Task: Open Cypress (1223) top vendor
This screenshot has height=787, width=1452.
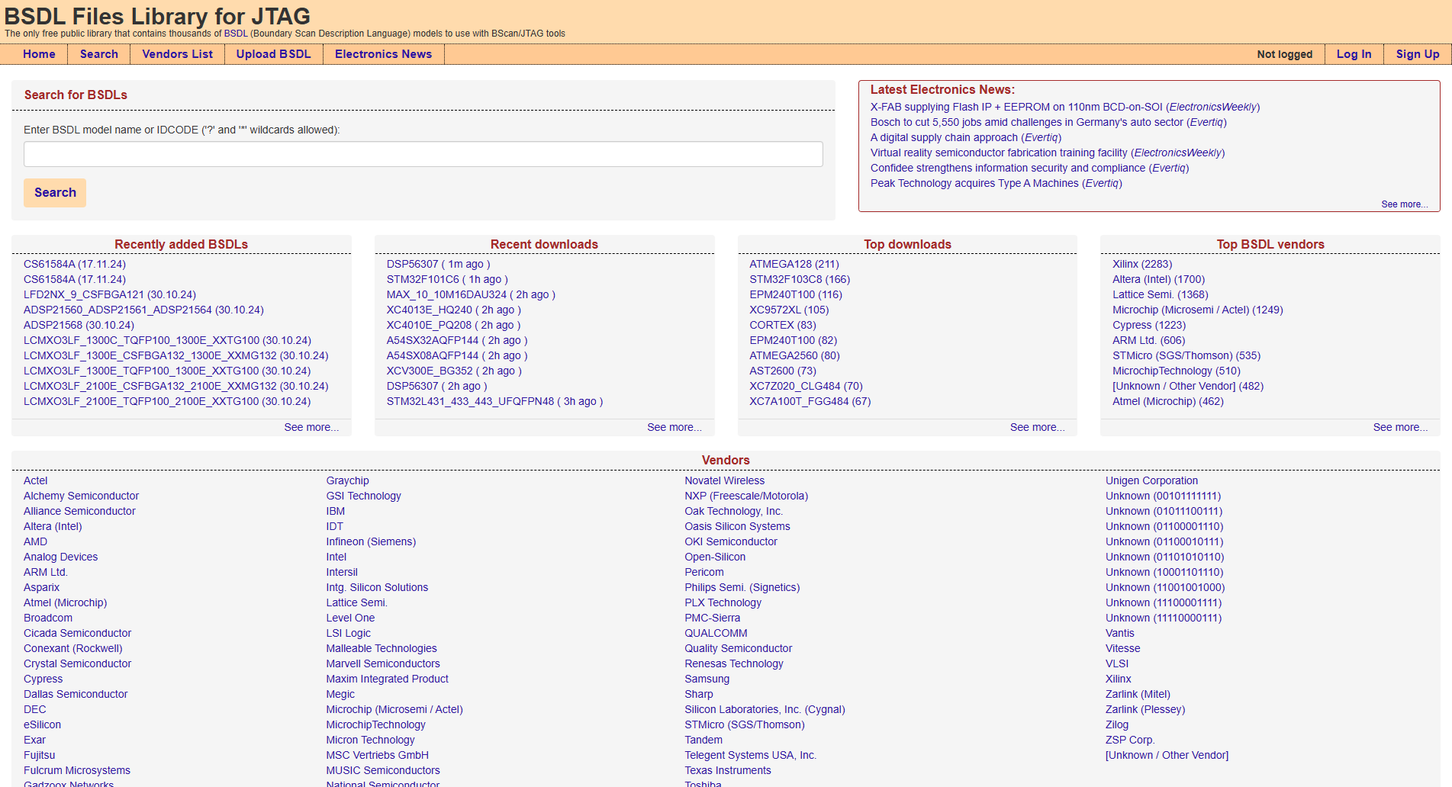Action: 1149,325
